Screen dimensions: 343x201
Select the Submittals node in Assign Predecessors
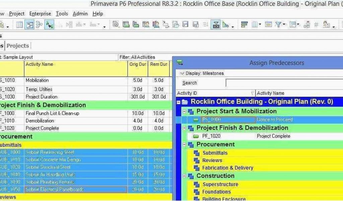[215, 153]
